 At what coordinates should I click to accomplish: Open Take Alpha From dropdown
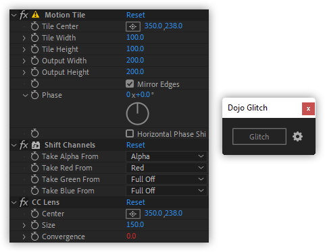[x=166, y=156]
